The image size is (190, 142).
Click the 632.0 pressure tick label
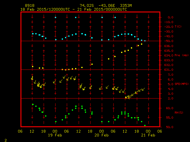point(169,65)
